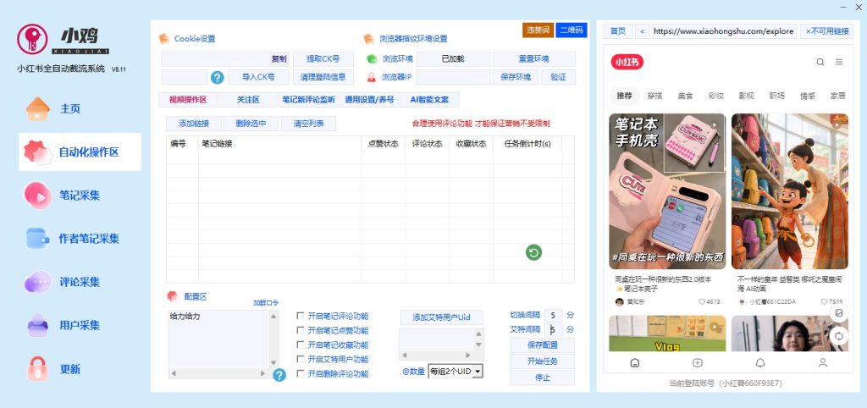
Task: Click 添加链接 button
Action: [194, 124]
